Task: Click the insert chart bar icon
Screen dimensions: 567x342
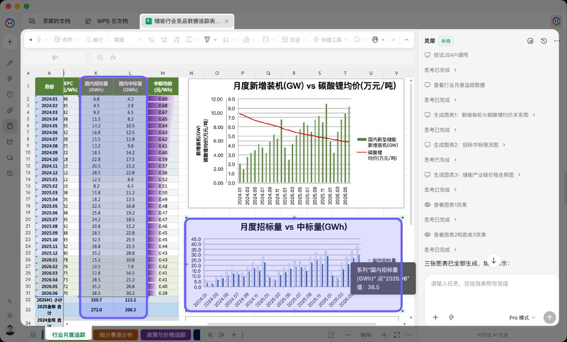Action: coord(247,40)
